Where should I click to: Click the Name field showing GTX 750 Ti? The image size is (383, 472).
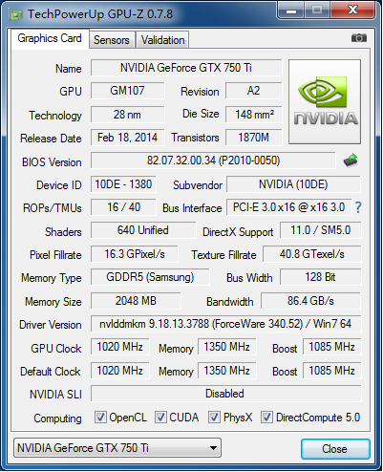click(x=186, y=68)
